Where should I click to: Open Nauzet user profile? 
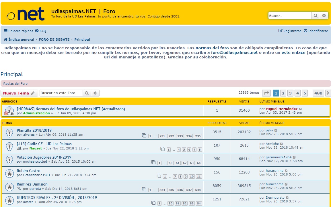pos(36,148)
